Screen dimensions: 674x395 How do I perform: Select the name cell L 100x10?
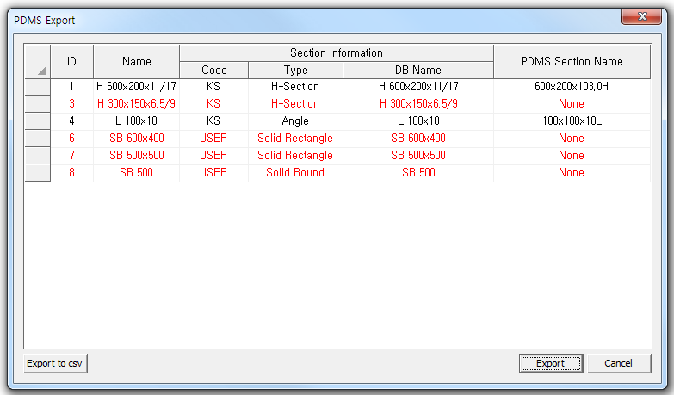pos(136,121)
